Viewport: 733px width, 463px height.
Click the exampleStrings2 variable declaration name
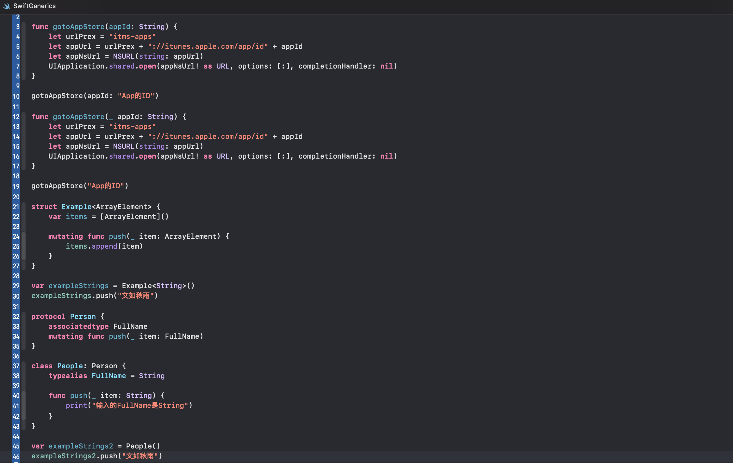(81, 446)
